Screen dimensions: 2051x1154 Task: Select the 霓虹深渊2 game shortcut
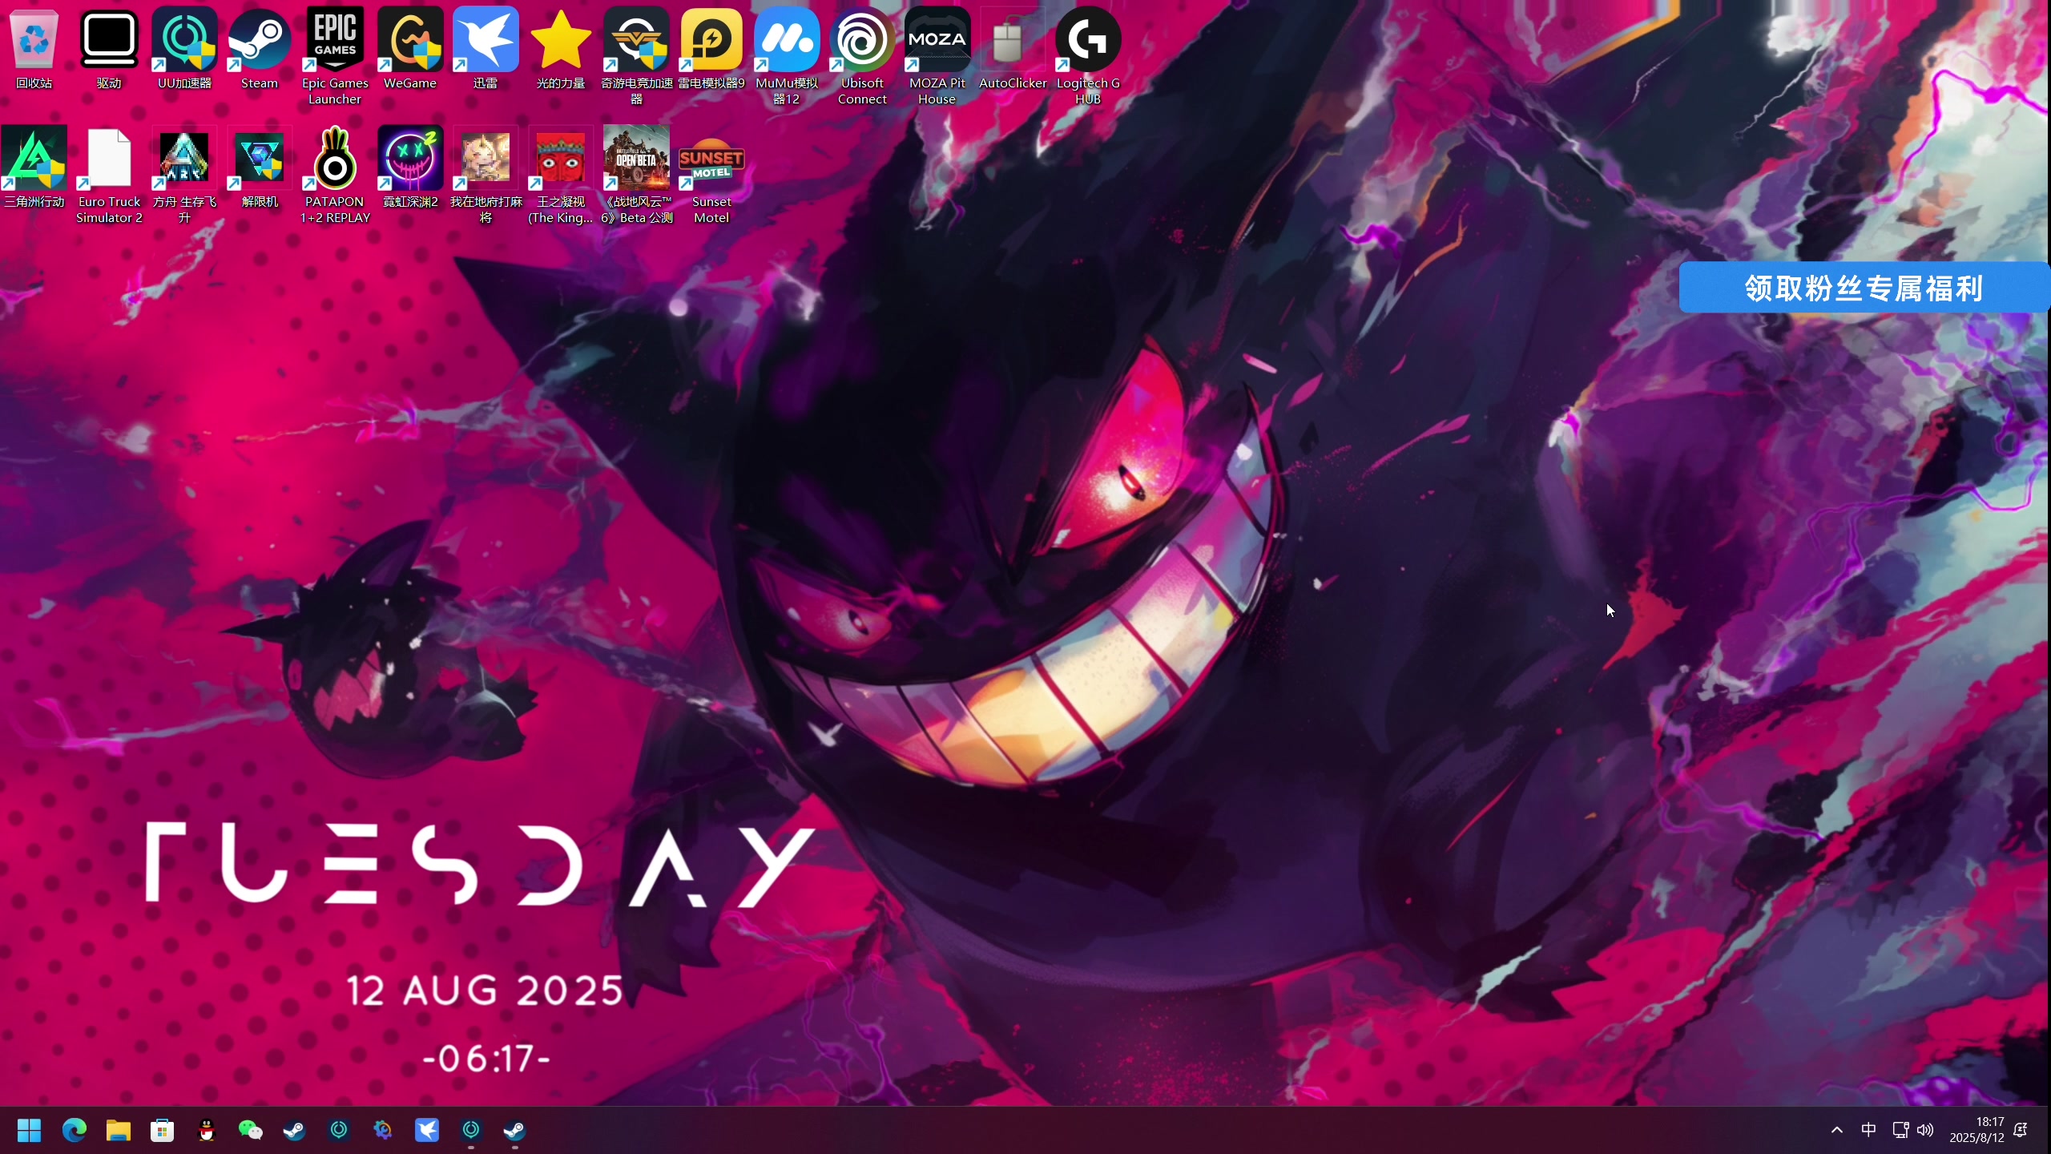click(410, 168)
